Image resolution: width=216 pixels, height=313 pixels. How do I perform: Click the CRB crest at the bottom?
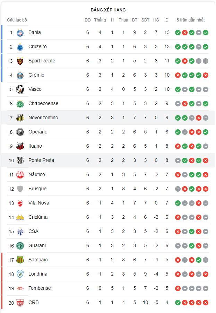pos(20,302)
